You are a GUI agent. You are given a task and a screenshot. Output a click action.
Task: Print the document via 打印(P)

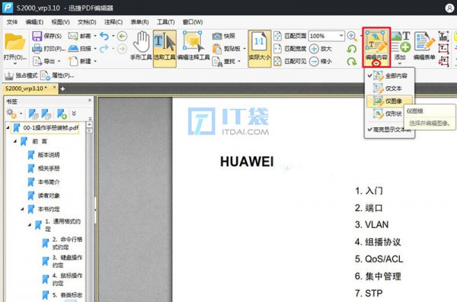(49, 49)
